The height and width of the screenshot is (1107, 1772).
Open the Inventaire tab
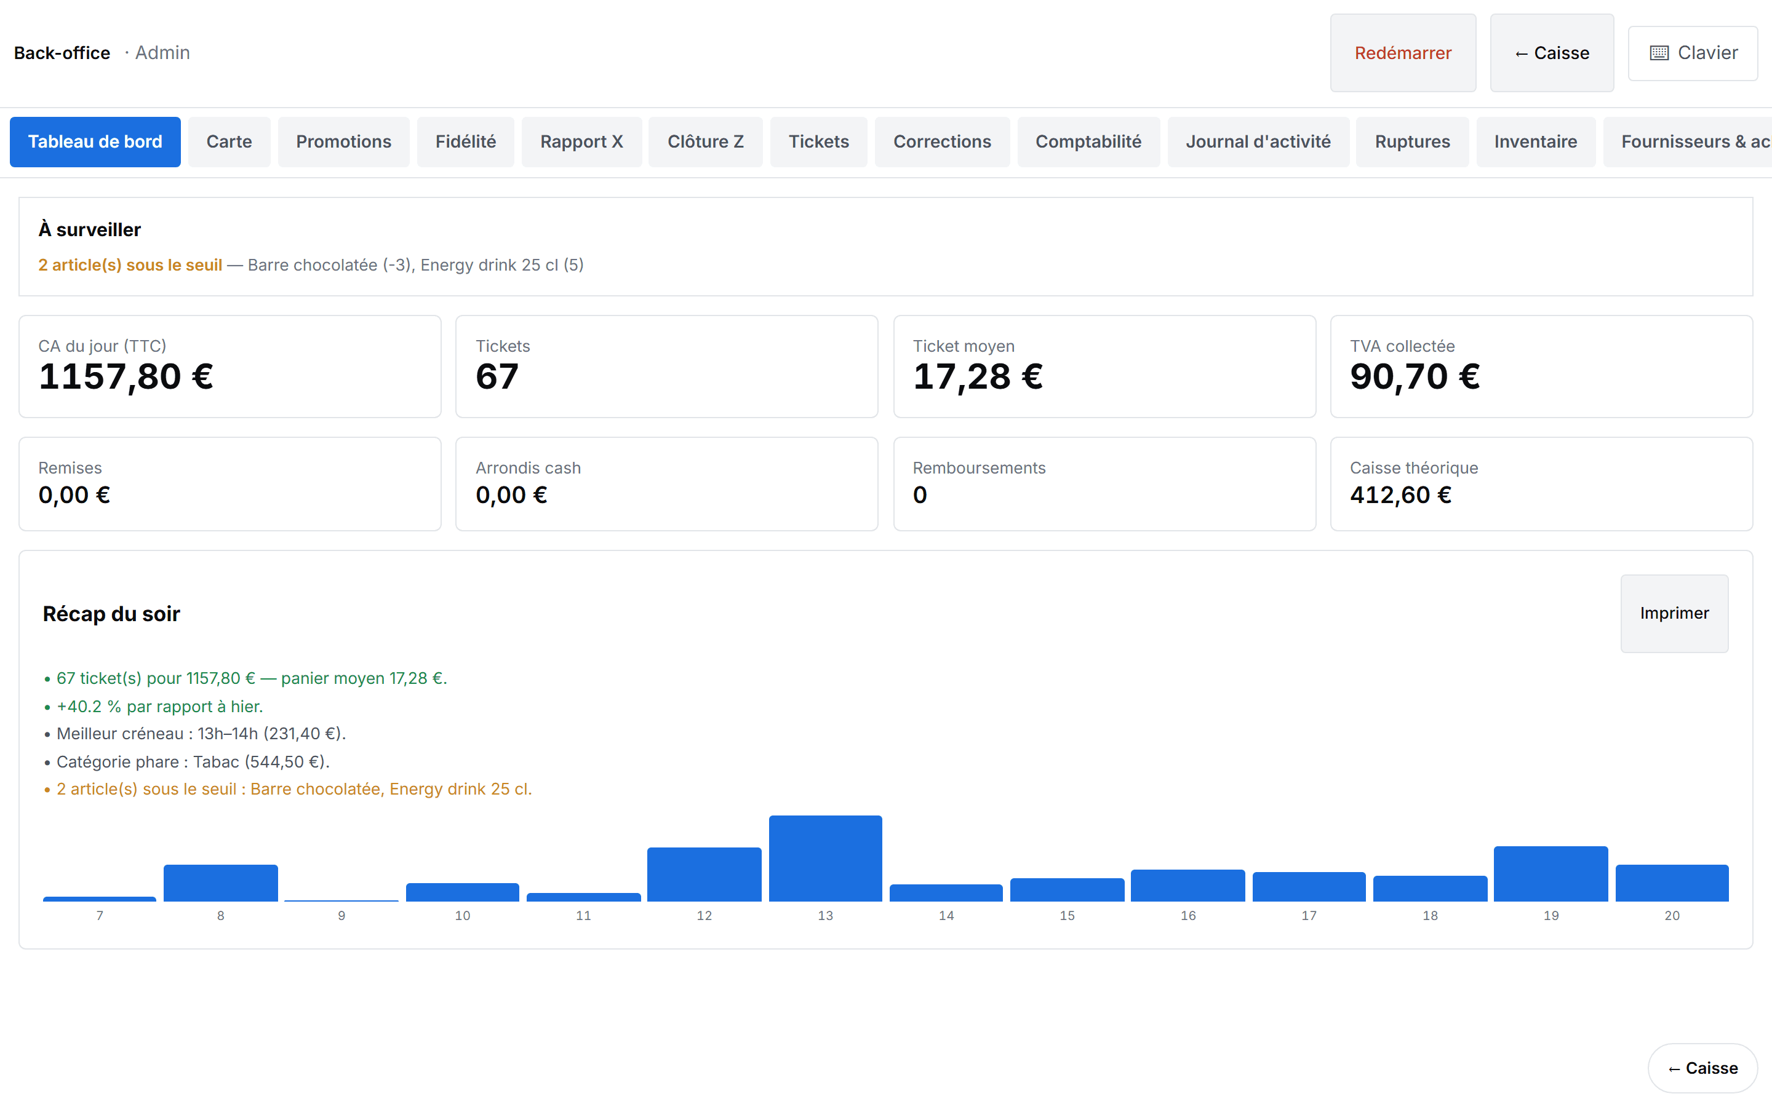tap(1536, 142)
